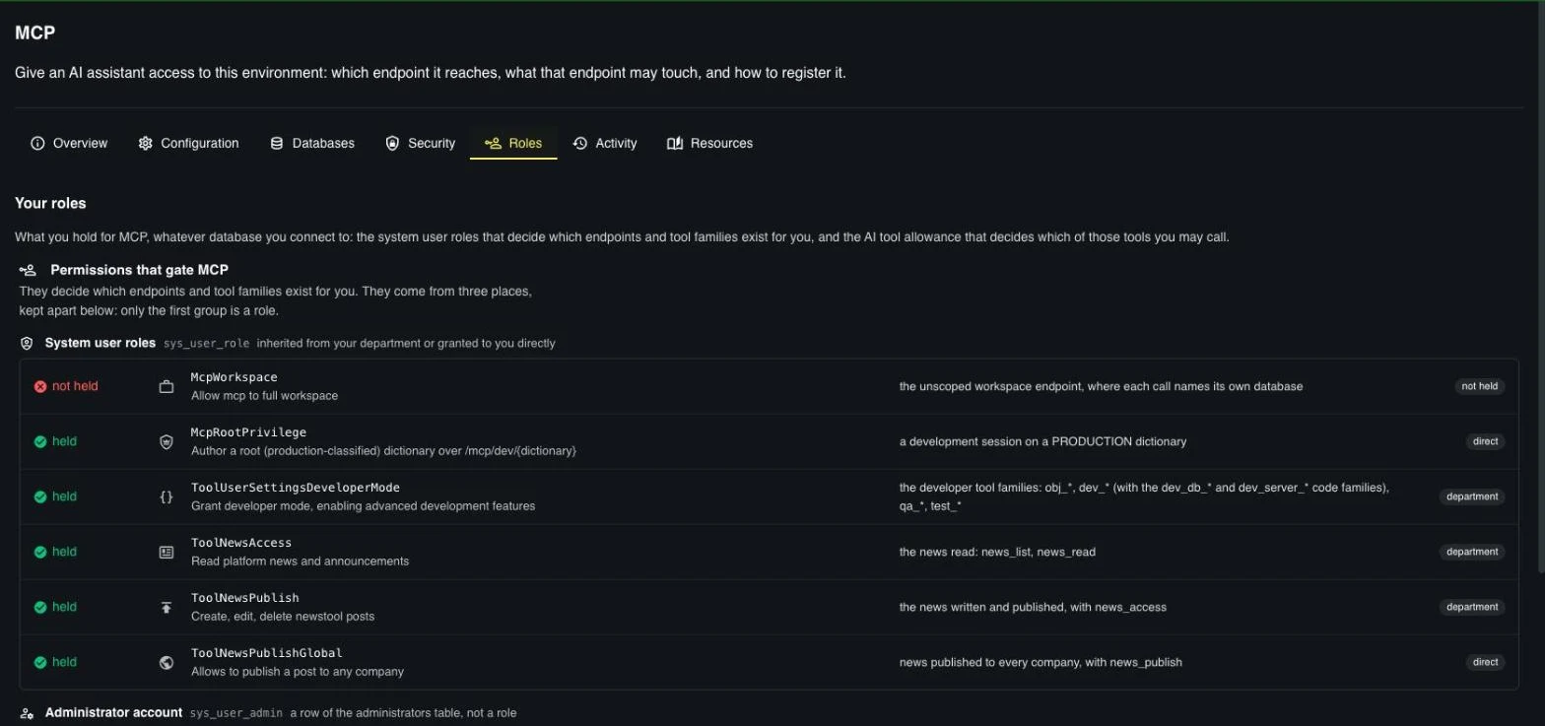Click the upload icon beside ToolNewsPublish
Image resolution: width=1545 pixels, height=726 pixels.
coord(167,608)
